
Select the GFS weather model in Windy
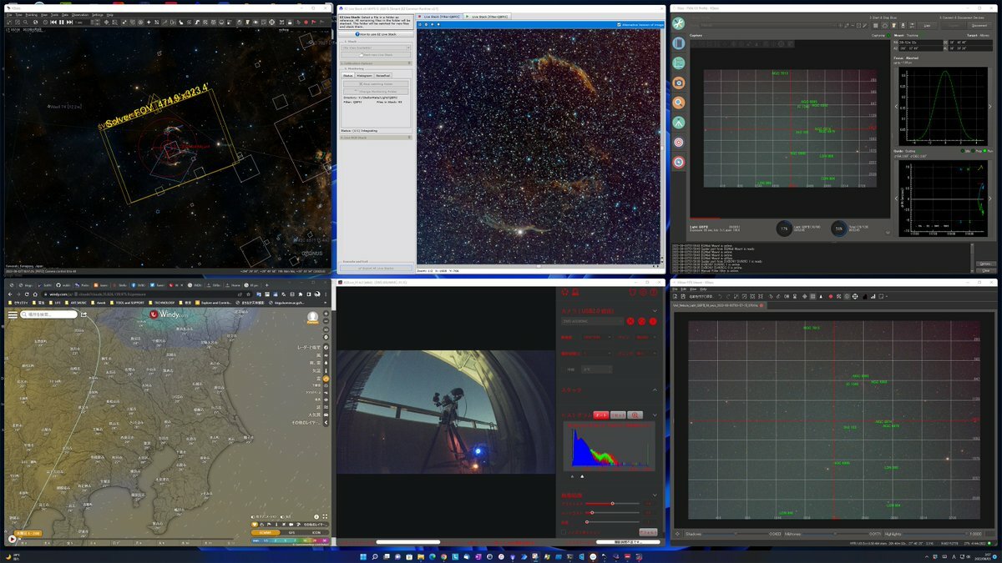(292, 533)
